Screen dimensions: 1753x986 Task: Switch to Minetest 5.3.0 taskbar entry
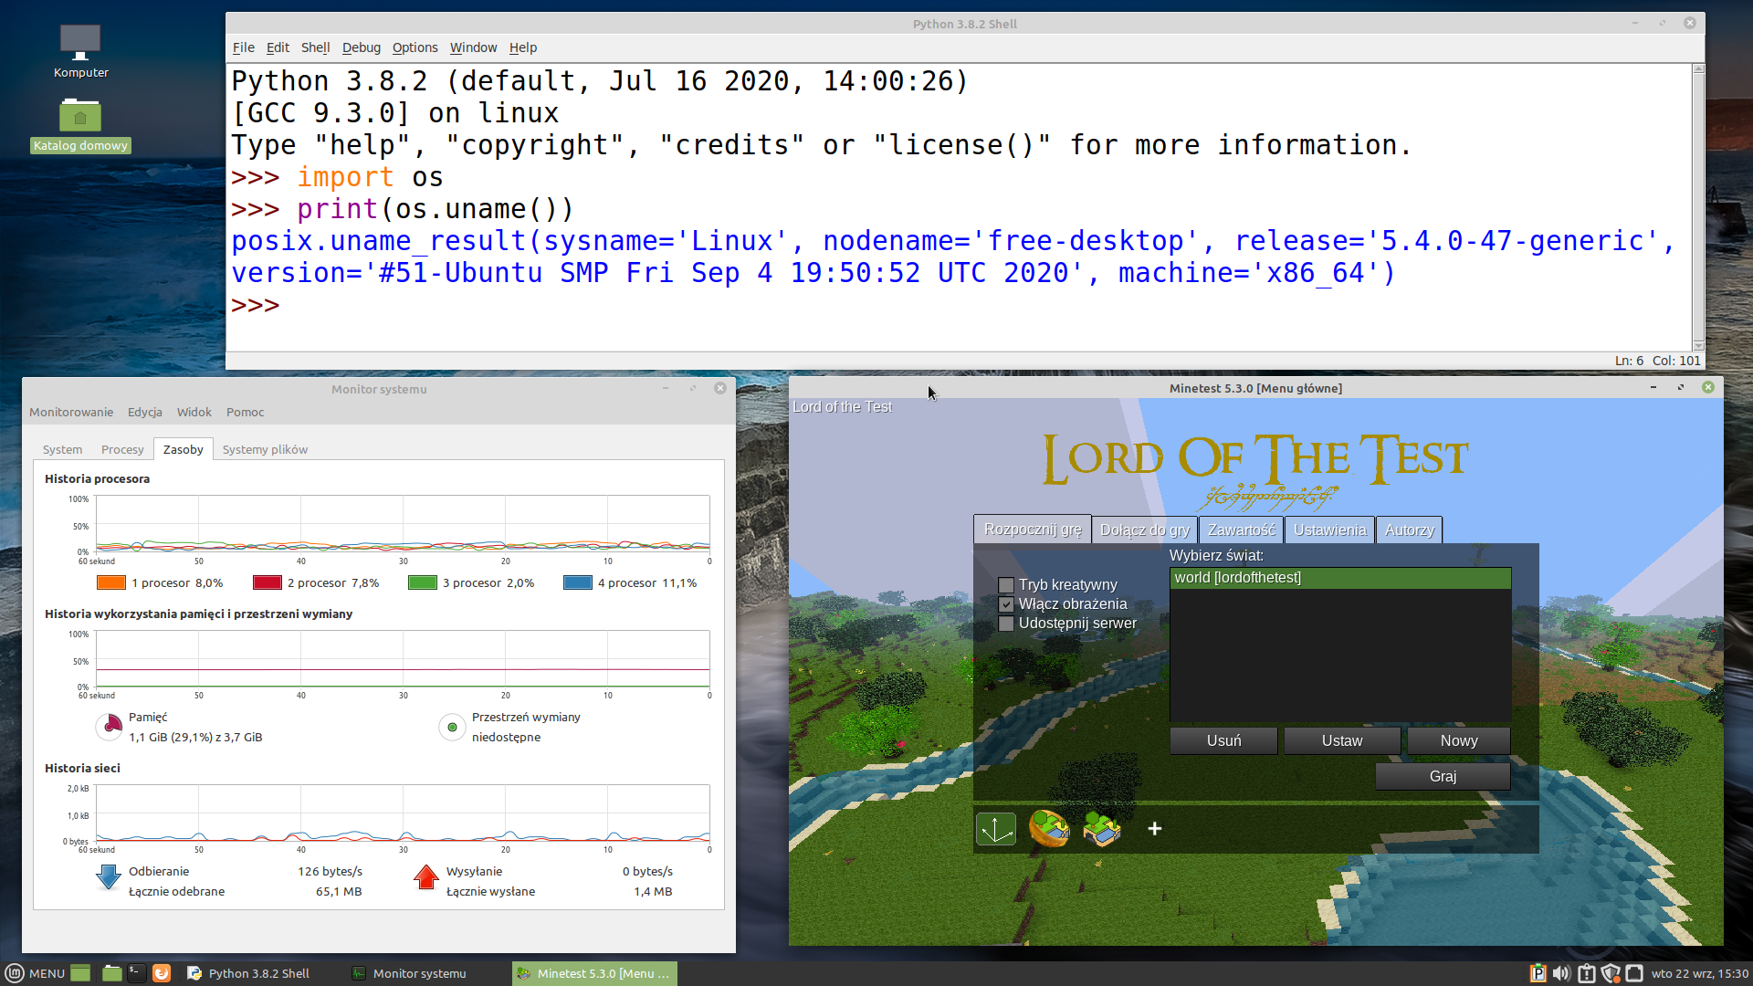coord(594,973)
